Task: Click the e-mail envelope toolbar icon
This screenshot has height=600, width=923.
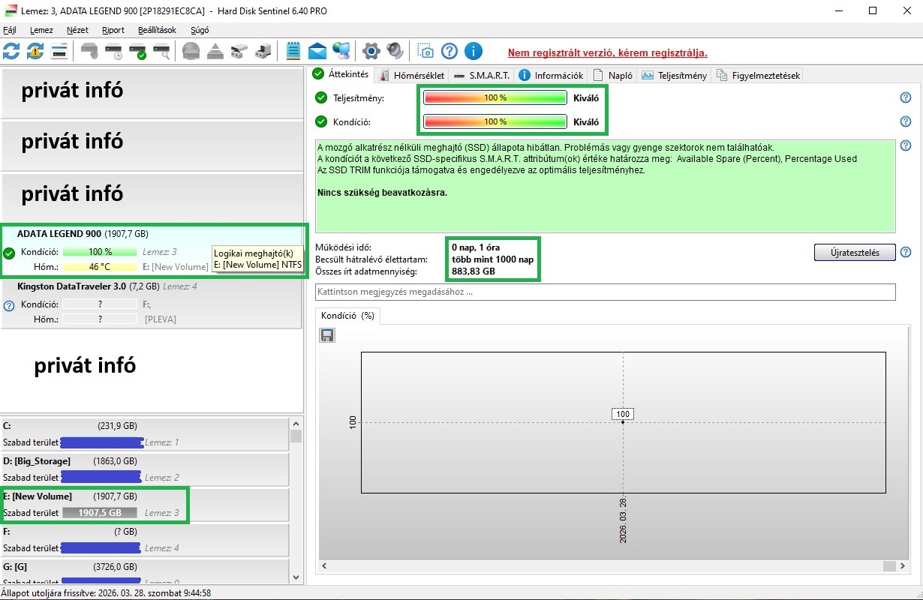Action: (x=317, y=51)
